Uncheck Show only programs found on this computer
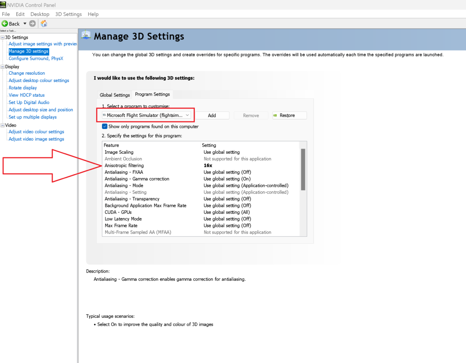This screenshot has width=466, height=363. pos(105,126)
